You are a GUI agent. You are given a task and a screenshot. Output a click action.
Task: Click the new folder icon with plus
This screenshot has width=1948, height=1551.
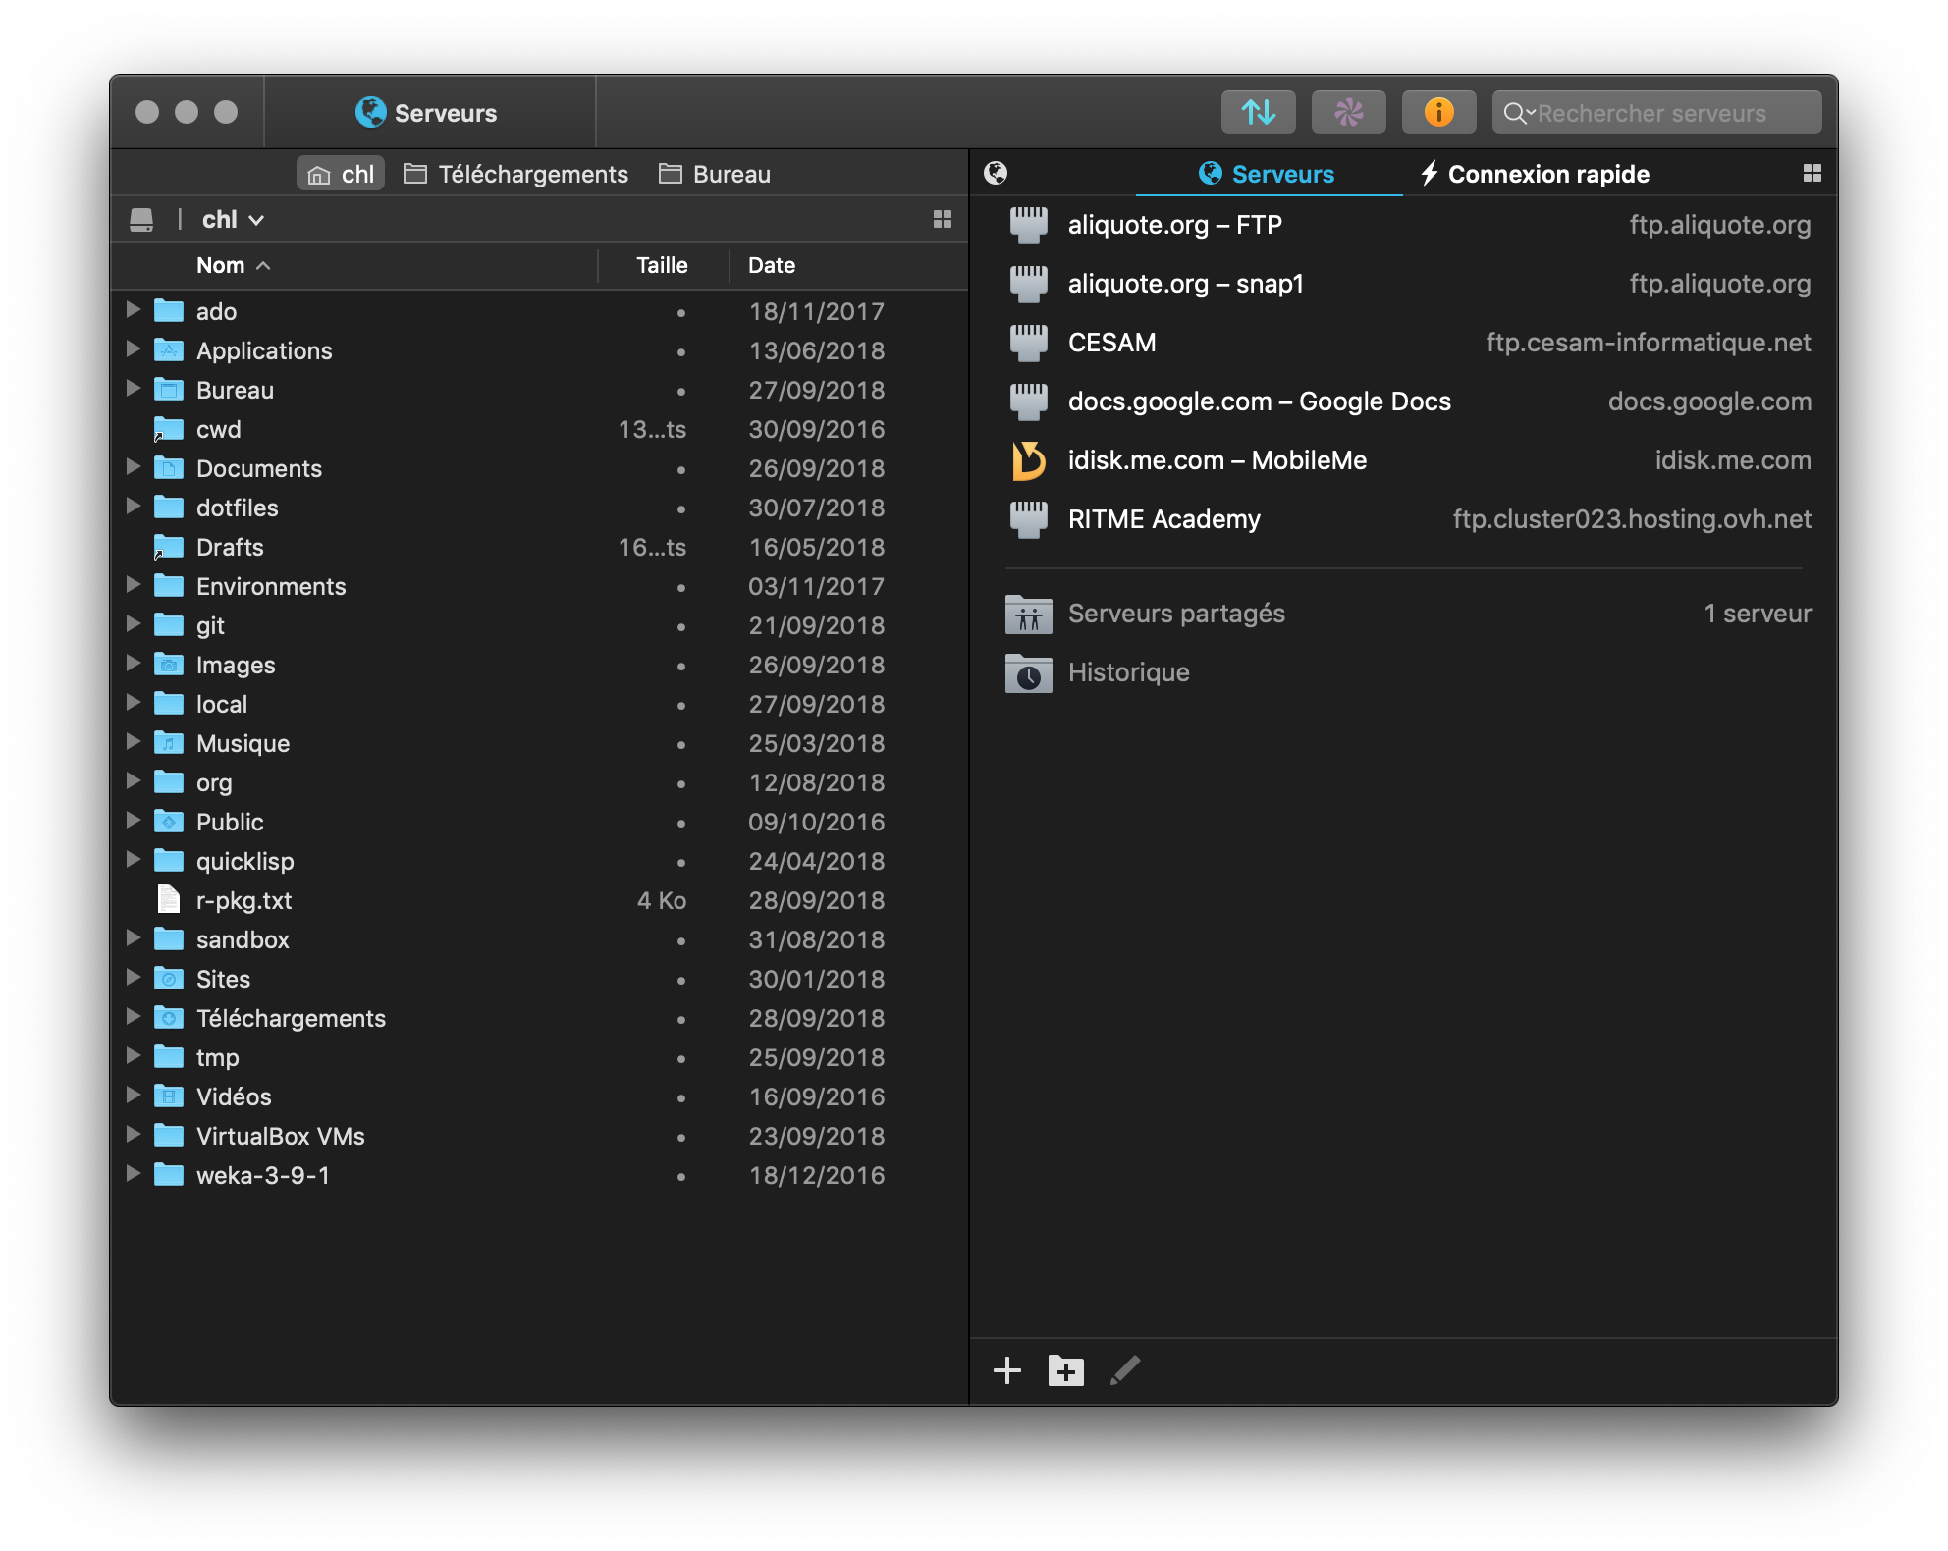coord(1065,1370)
